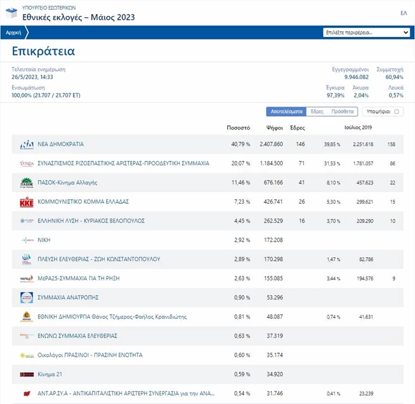Click the ΜέΡΑ25 party logo icon
This screenshot has width=415, height=404.
pyautogui.click(x=26, y=278)
